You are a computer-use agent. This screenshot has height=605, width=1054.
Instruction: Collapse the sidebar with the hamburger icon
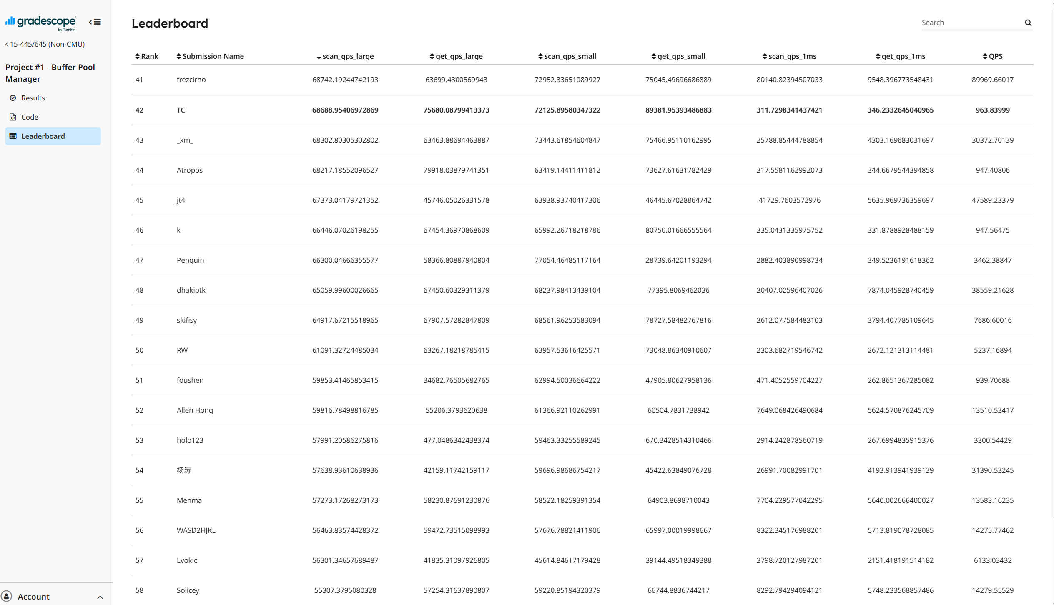(x=95, y=22)
